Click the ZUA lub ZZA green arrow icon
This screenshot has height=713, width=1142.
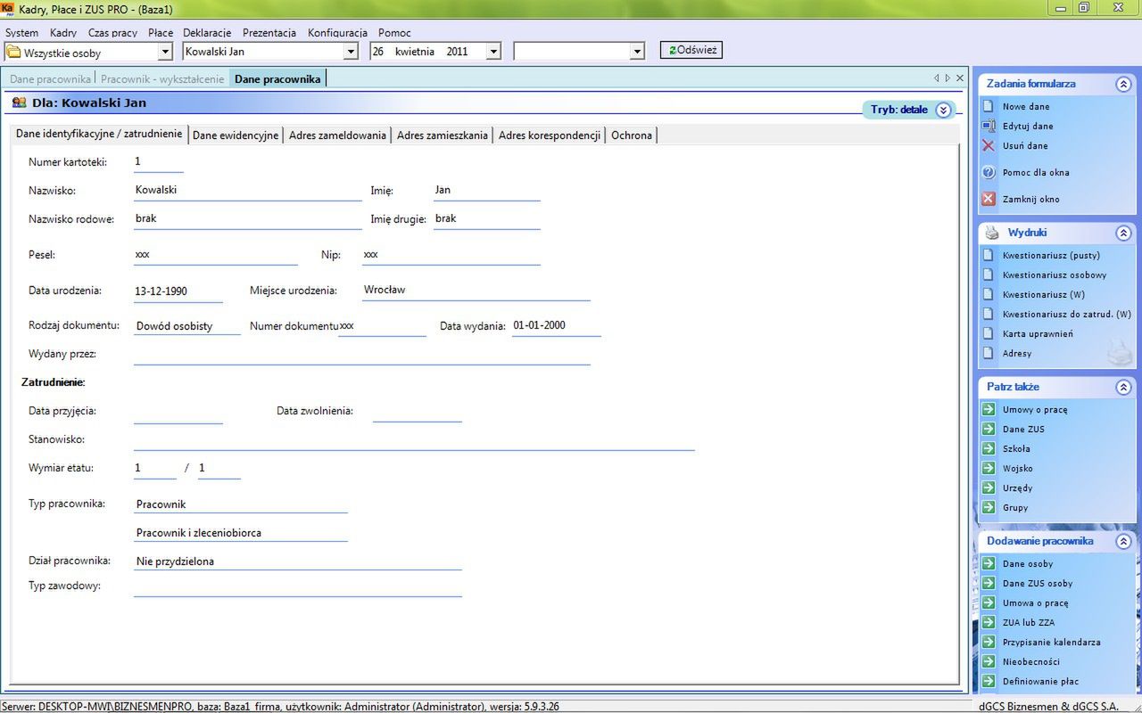click(989, 622)
